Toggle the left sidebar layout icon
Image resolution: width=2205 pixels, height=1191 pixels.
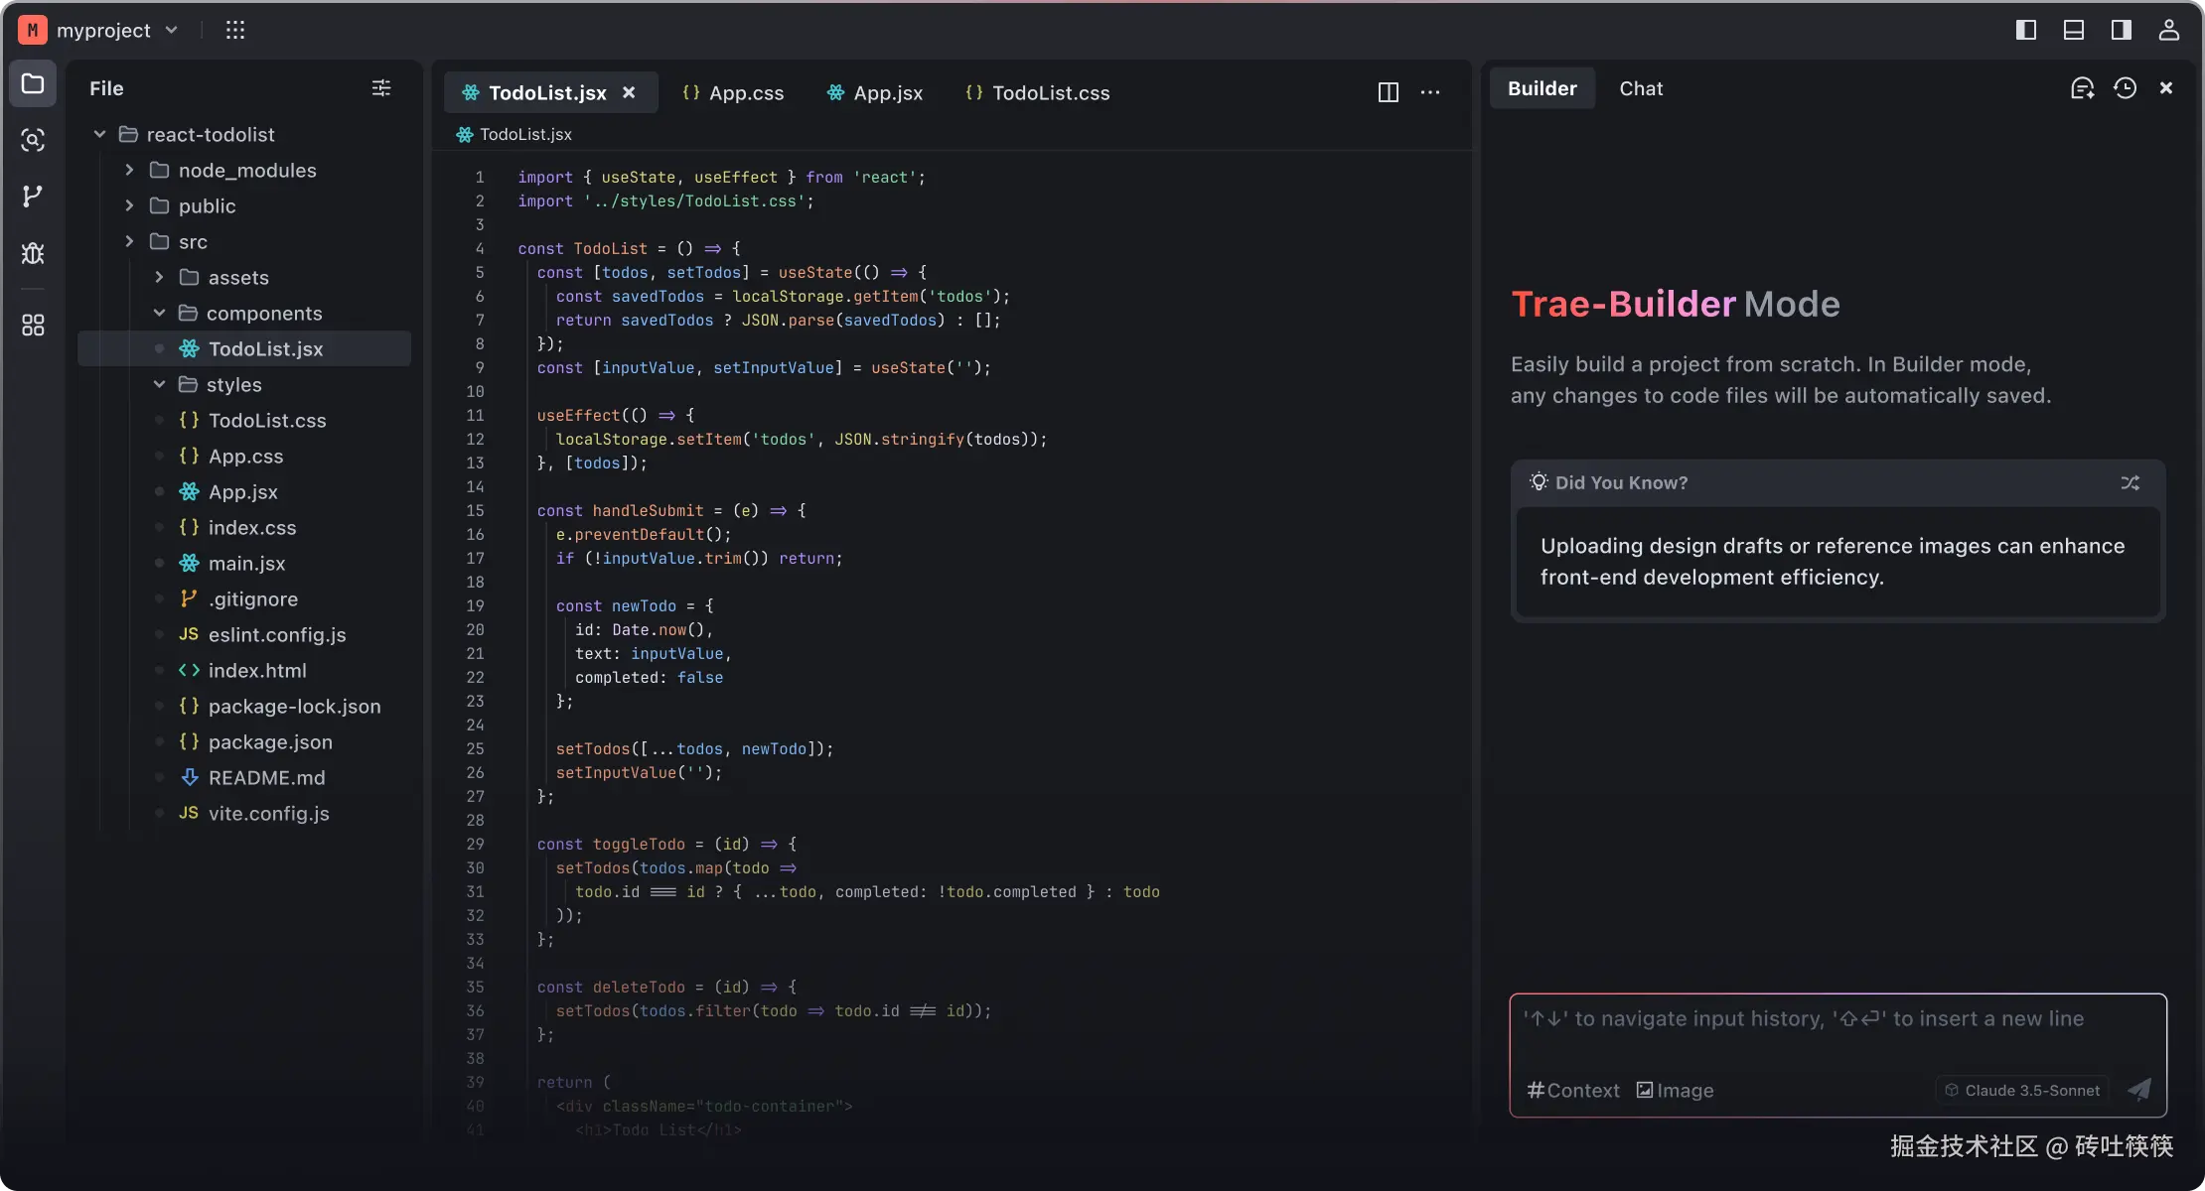[x=2026, y=30]
